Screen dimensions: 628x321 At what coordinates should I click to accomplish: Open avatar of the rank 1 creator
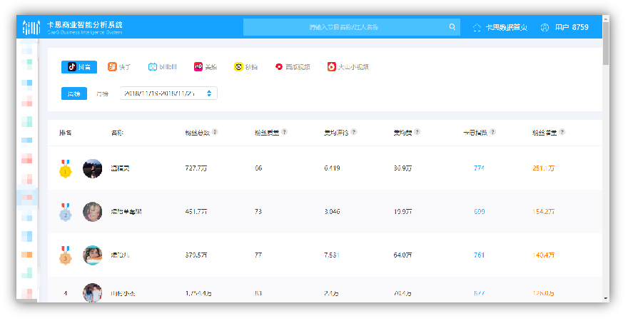pos(93,168)
